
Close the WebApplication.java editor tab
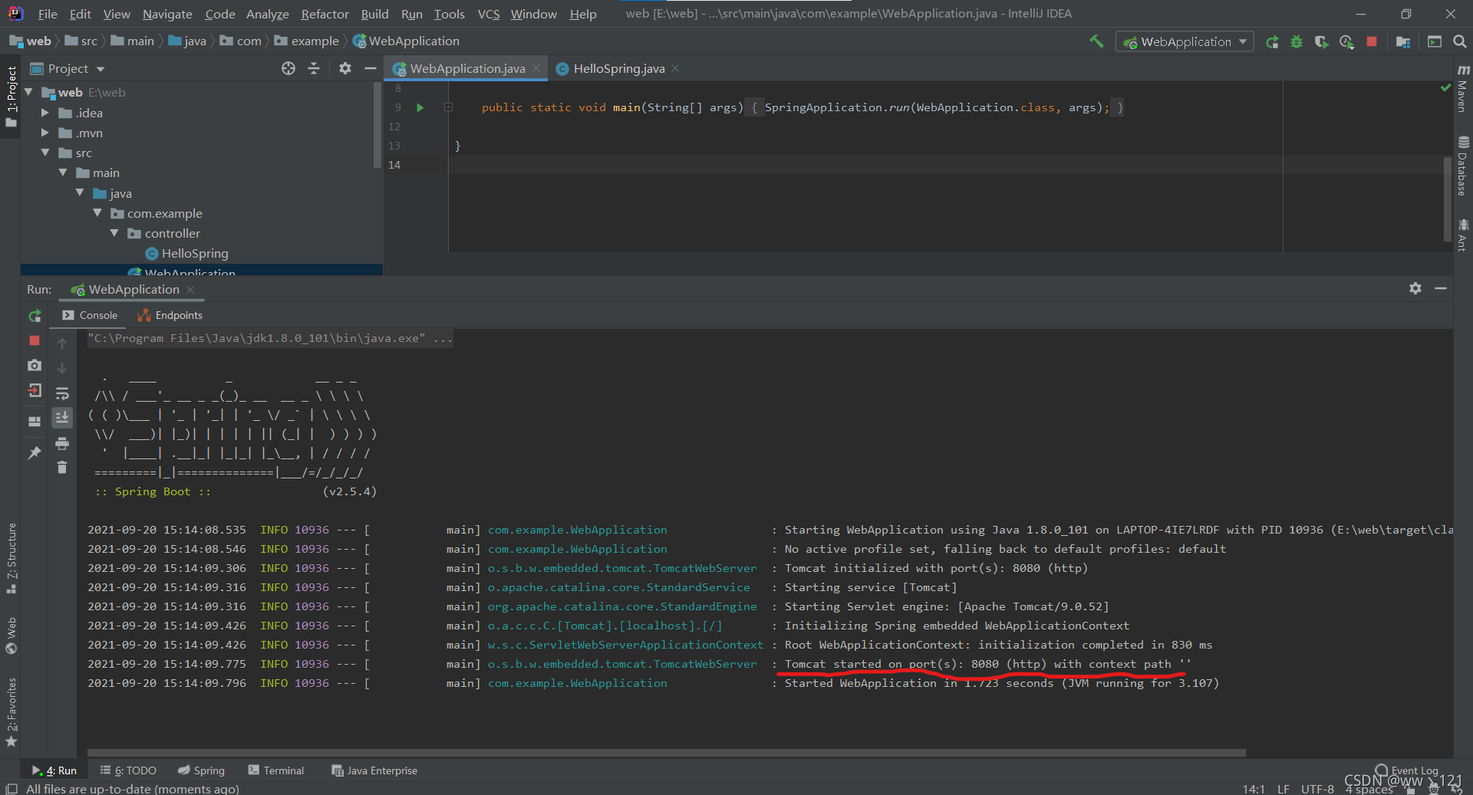click(x=536, y=68)
